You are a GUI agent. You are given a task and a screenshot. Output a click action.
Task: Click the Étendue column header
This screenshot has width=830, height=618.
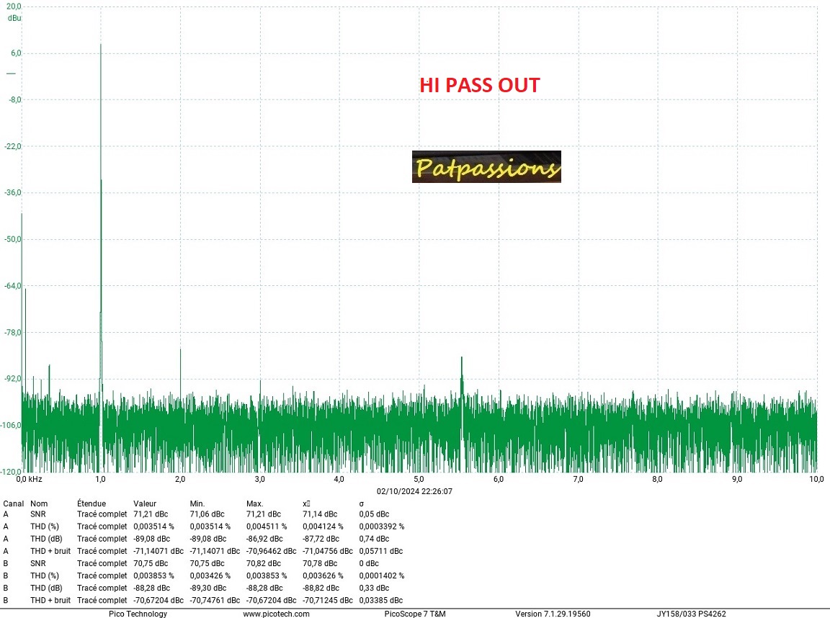(92, 503)
